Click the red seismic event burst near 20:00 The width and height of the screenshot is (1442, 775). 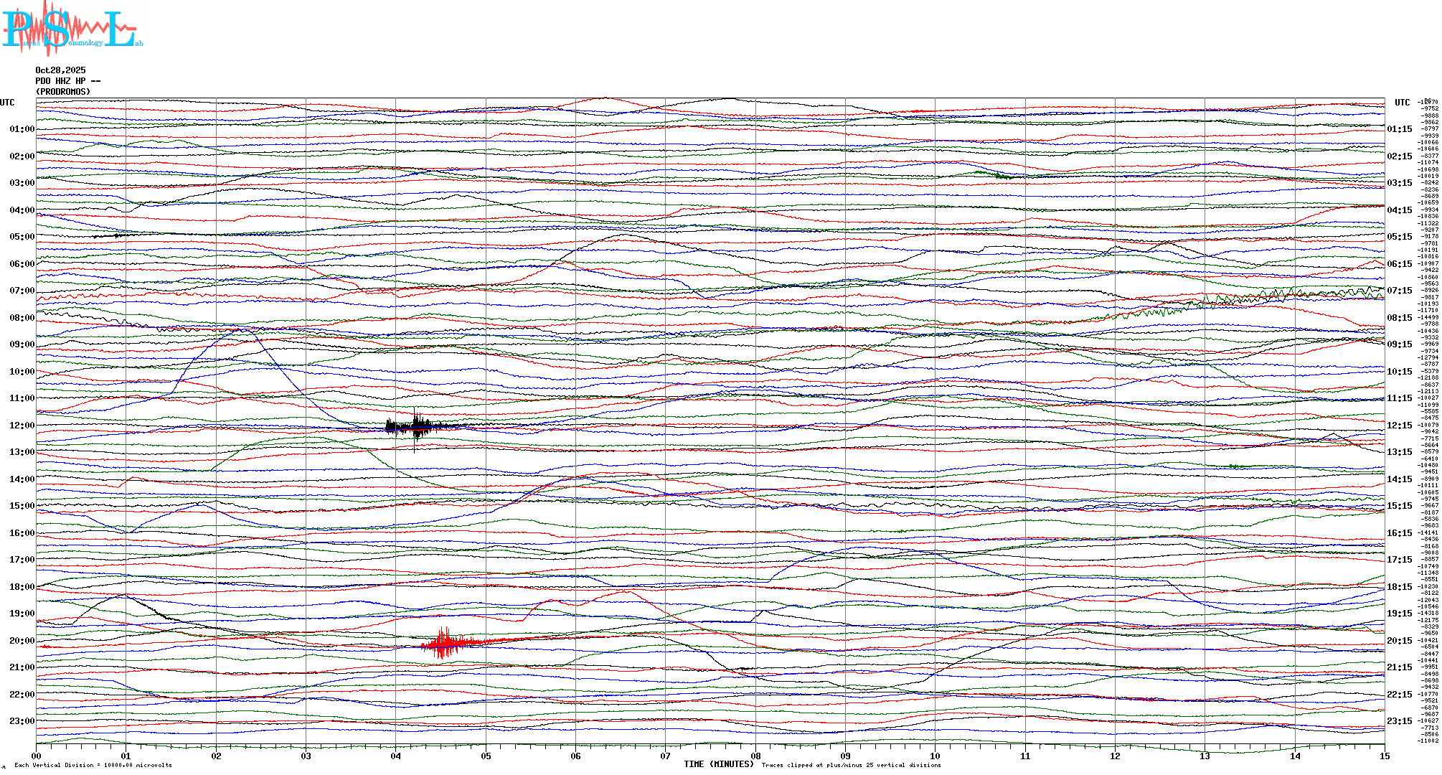[445, 643]
